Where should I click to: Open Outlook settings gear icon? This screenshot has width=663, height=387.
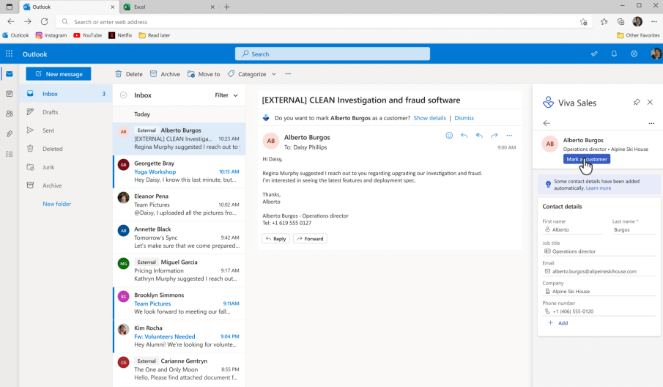(x=634, y=54)
